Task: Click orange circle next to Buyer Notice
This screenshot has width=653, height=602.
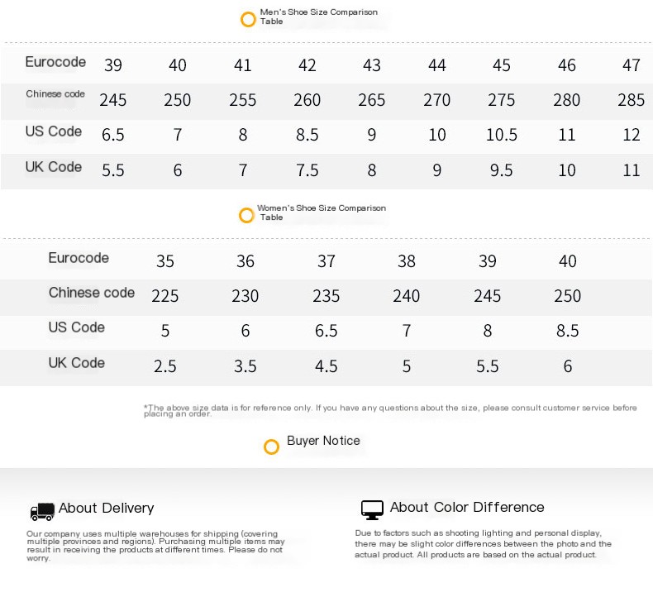Action: (271, 447)
